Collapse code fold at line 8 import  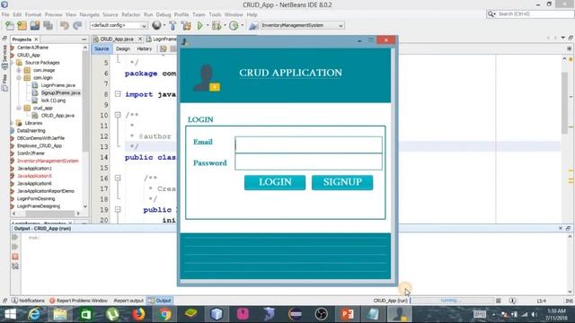[118, 94]
